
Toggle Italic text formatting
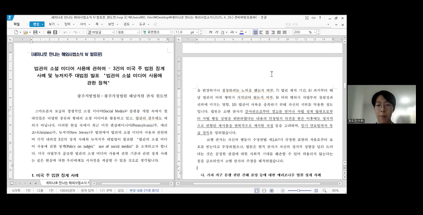217,32
